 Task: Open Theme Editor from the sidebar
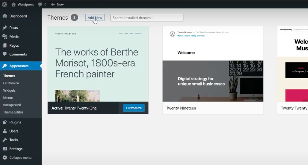[x=13, y=112]
